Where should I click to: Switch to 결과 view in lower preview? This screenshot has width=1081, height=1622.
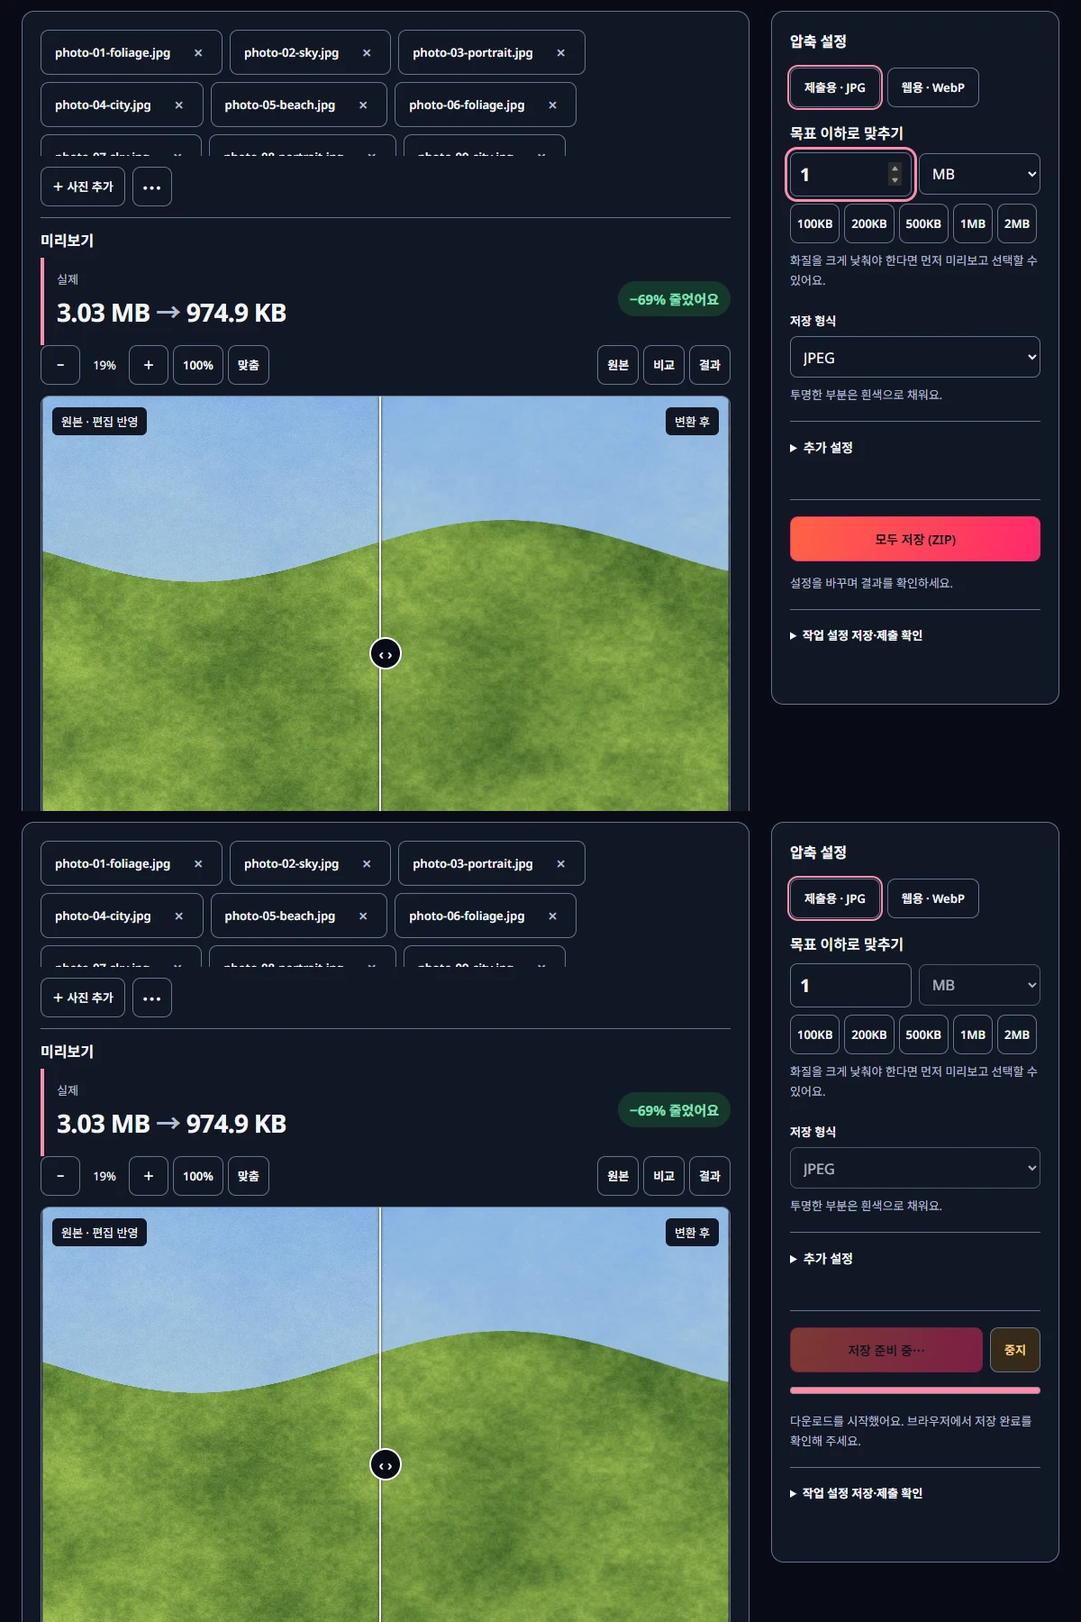(x=710, y=1176)
